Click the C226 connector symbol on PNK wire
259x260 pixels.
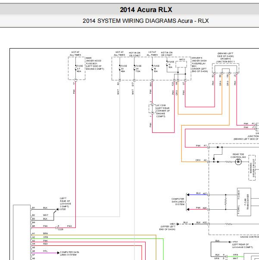pyautogui.click(x=56, y=228)
